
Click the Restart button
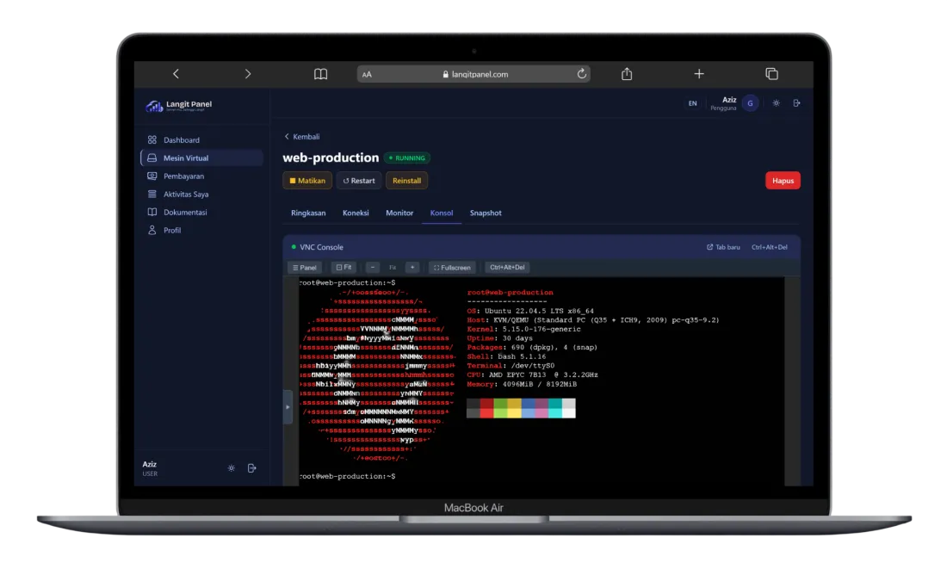pyautogui.click(x=359, y=181)
